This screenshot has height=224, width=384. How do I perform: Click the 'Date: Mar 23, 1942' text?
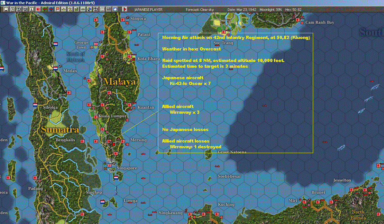pyautogui.click(x=242, y=10)
